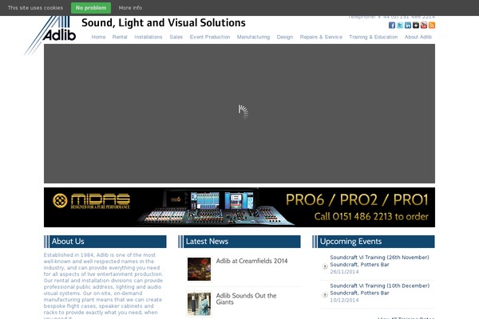Viewport: 479px width, 319px height.
Task: Open Adlib's Facebook page icon
Action: tap(392, 26)
